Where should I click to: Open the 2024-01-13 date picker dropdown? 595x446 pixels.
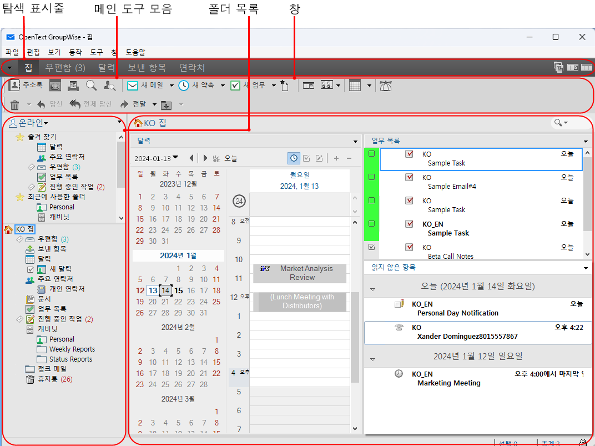175,157
